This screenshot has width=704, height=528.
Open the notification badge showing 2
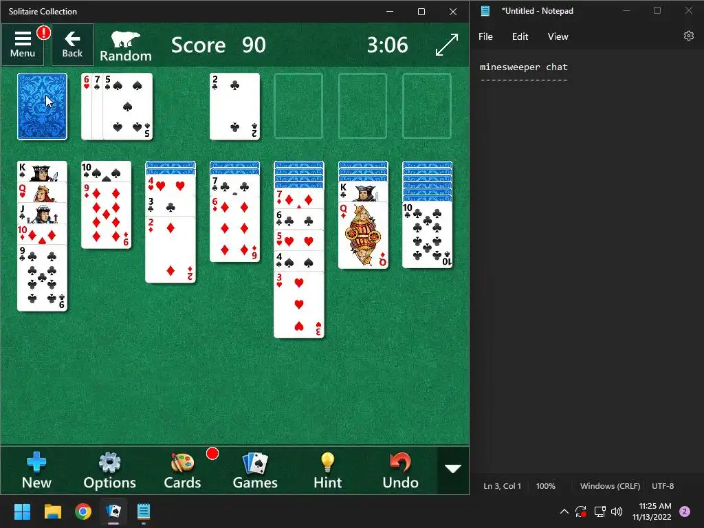[685, 511]
